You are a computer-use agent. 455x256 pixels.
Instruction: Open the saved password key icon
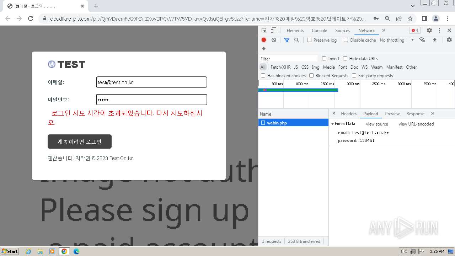(376, 18)
